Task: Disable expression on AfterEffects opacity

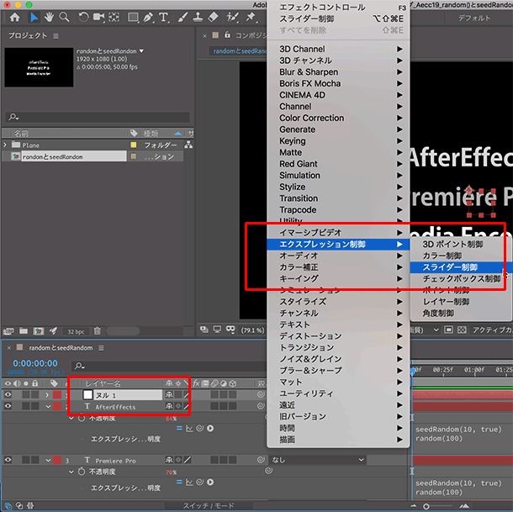Action: coord(179,428)
